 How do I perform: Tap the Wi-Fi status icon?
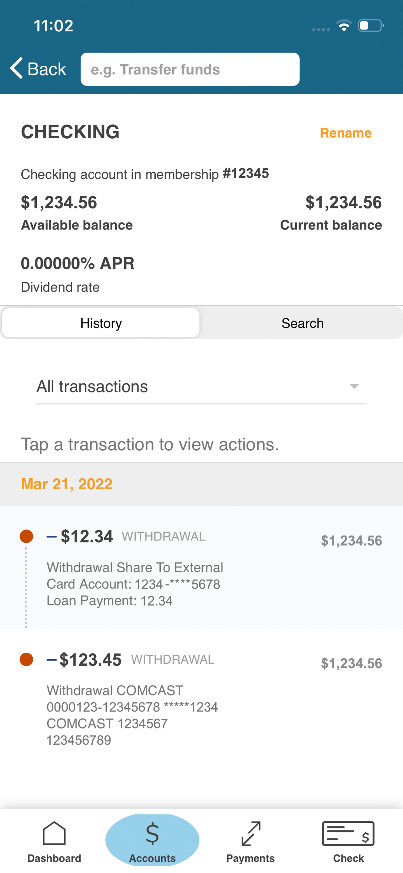tap(344, 26)
